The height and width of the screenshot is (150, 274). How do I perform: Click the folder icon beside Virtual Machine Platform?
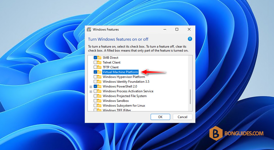coord(99,72)
